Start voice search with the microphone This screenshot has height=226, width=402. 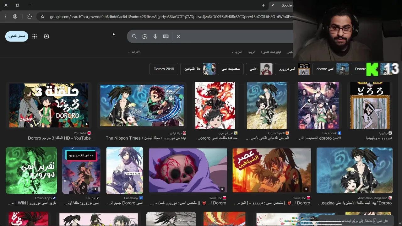tap(155, 36)
